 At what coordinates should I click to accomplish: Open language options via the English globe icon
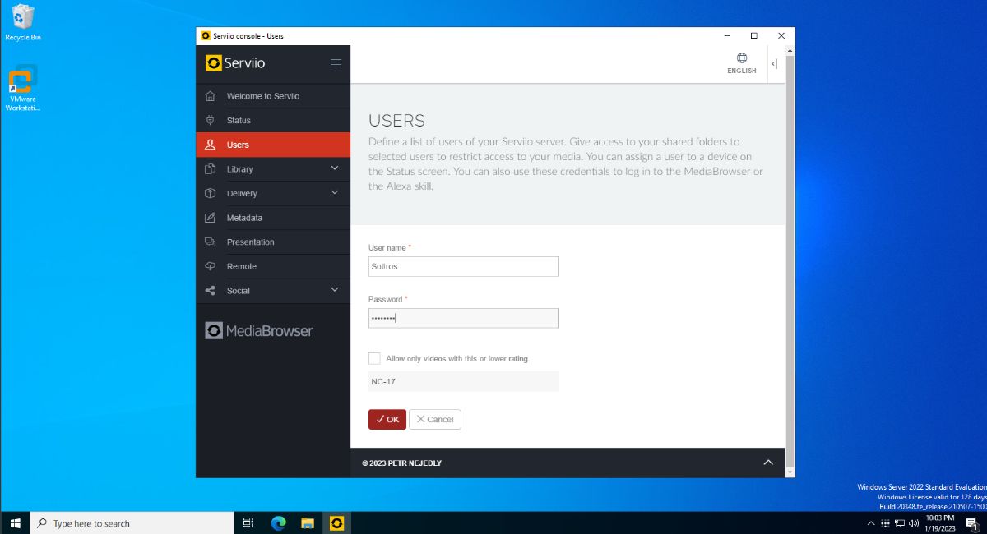pos(741,58)
